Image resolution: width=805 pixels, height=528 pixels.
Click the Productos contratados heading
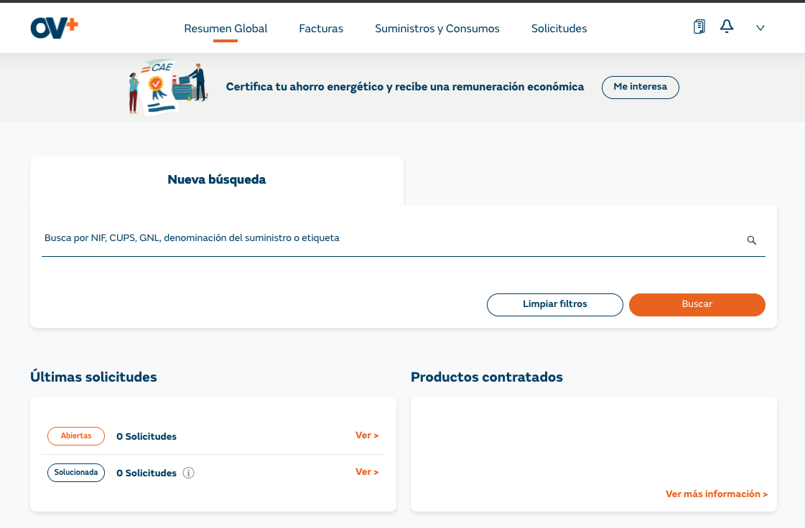[487, 377]
